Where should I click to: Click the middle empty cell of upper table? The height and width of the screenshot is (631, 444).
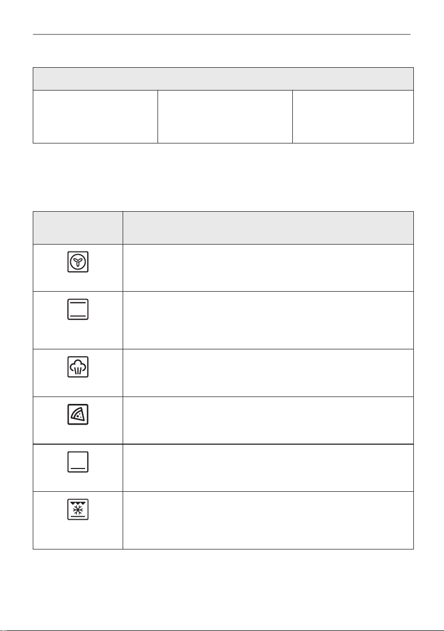pyautogui.click(x=225, y=116)
